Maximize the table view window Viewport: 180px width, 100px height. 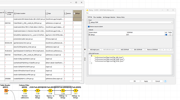pyautogui.click(x=76, y=2)
